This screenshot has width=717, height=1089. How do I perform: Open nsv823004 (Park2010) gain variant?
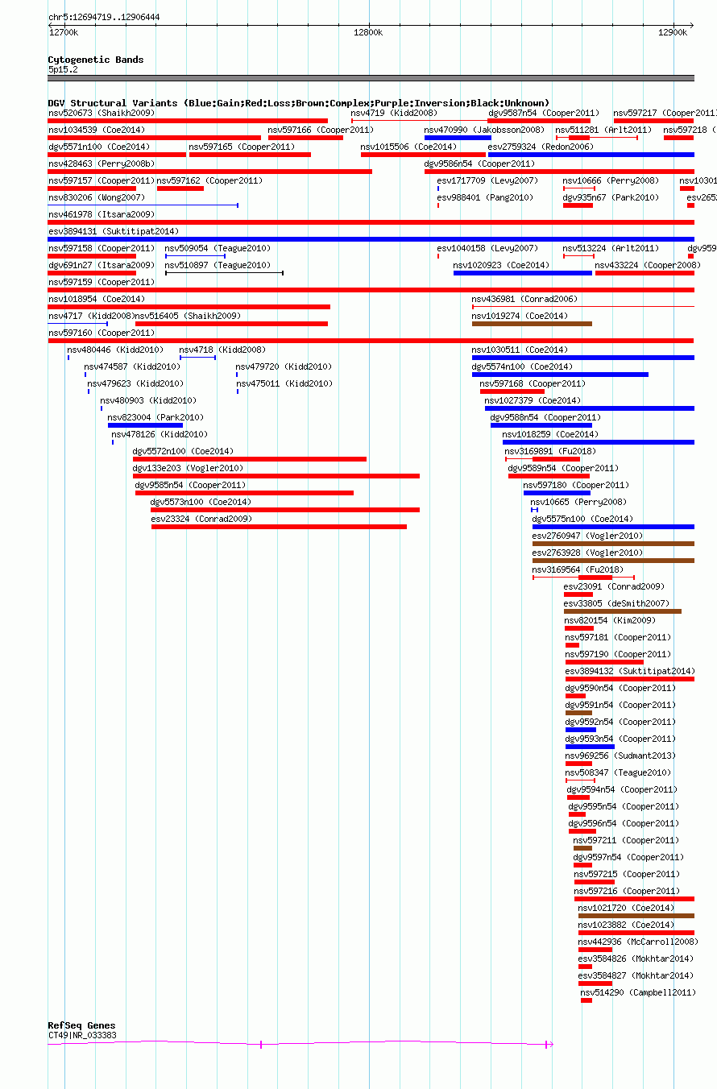pos(145,425)
